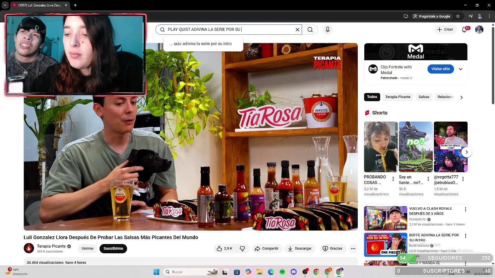This screenshot has width=495, height=278.
Task: Open Copilot from the taskbar
Action: point(248,272)
